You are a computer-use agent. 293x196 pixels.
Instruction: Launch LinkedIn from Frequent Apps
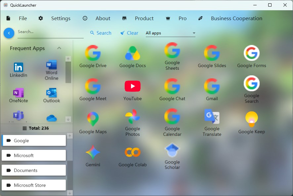[x=19, y=67]
